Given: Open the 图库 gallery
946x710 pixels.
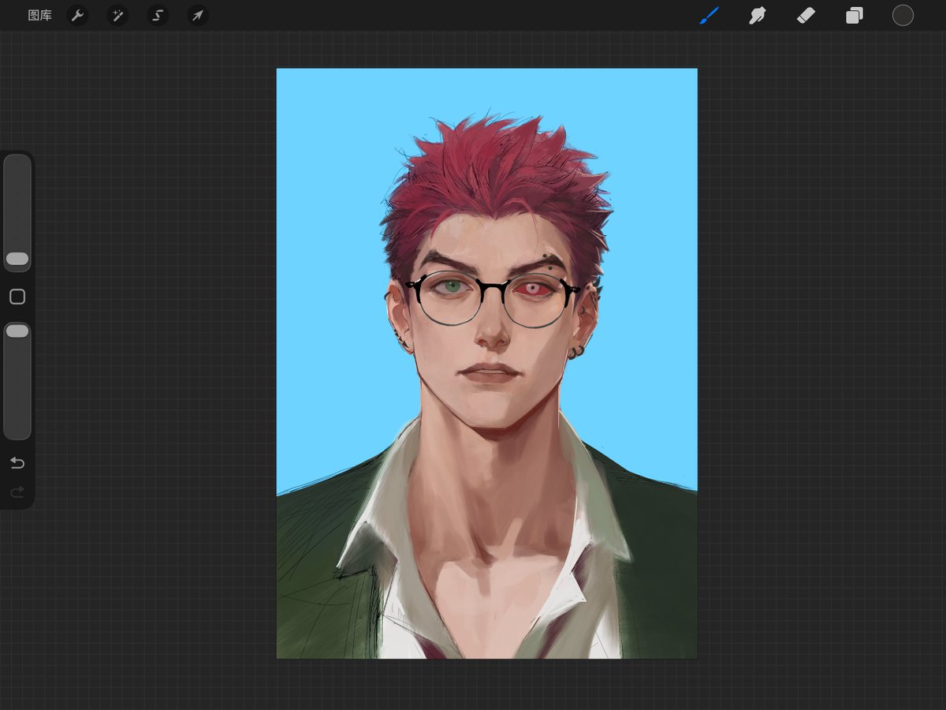Looking at the screenshot, I should [x=39, y=15].
